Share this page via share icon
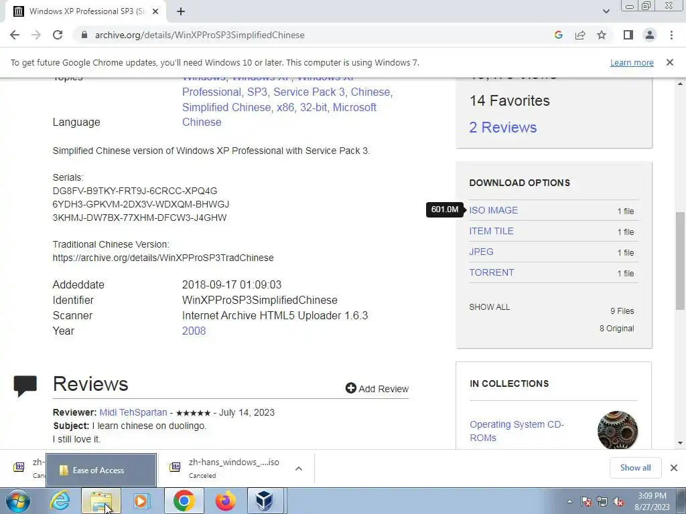 580,35
